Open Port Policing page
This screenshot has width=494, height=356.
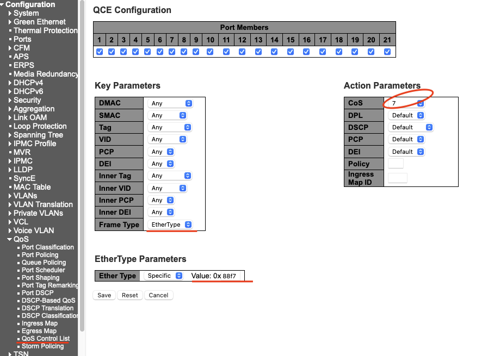click(40, 255)
